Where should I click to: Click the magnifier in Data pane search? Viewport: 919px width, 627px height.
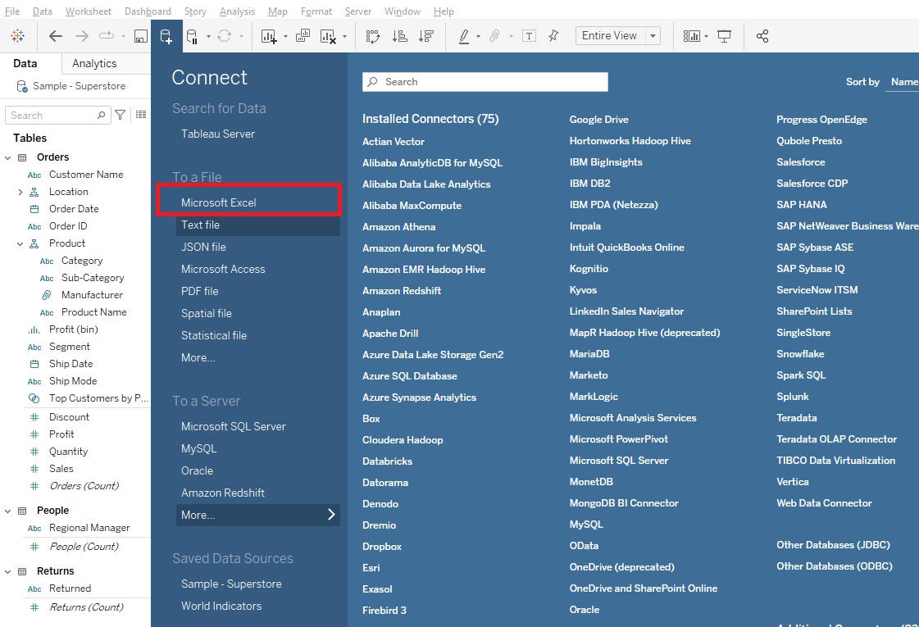click(x=101, y=115)
